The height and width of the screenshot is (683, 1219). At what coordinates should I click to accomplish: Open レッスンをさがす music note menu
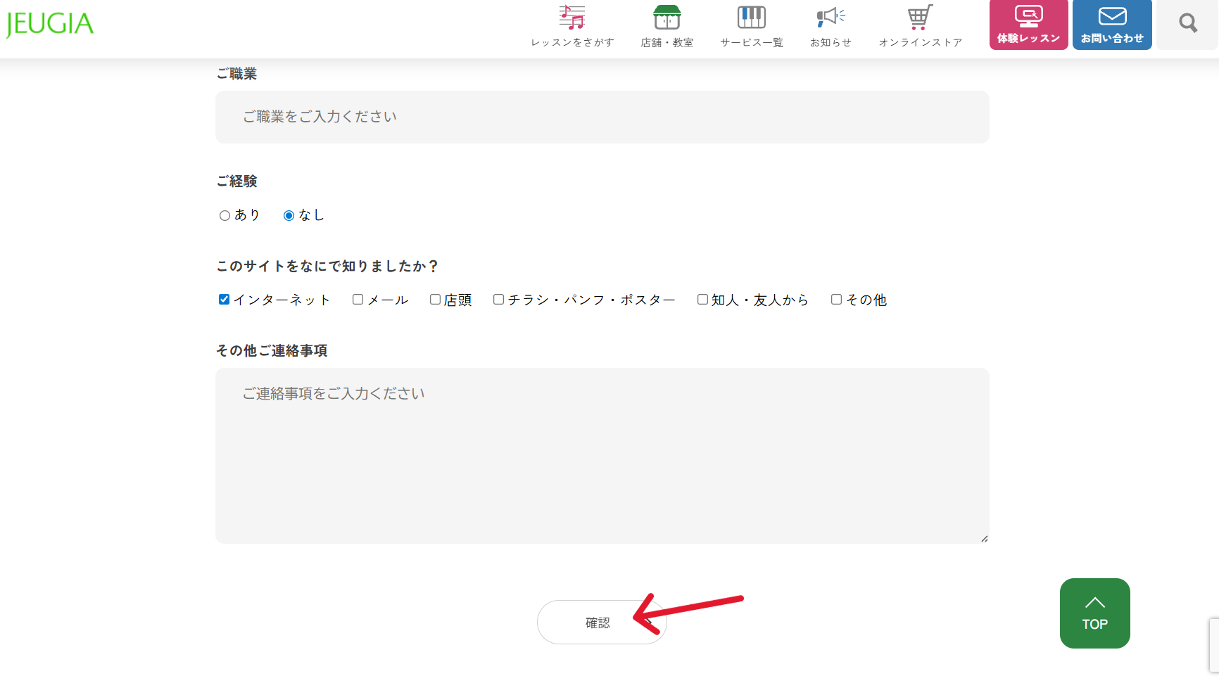pos(572,26)
